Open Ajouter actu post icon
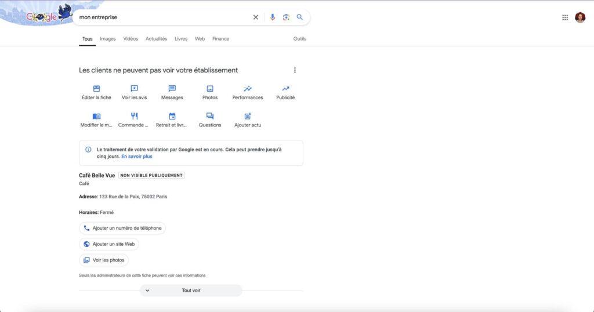 click(248, 116)
